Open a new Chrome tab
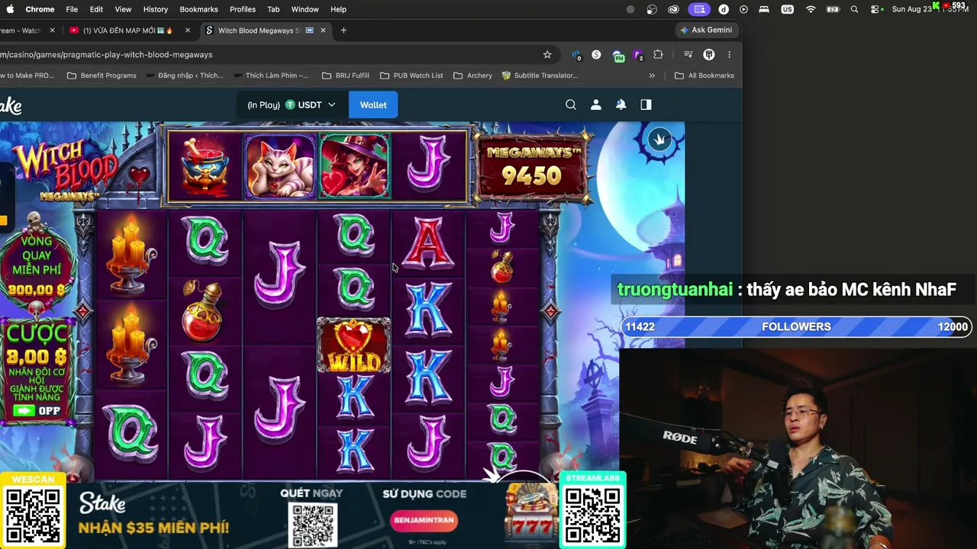The width and height of the screenshot is (977, 549). 343,30
